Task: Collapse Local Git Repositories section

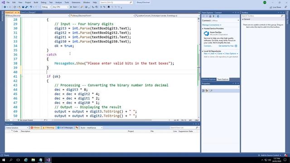Action: 203,51
